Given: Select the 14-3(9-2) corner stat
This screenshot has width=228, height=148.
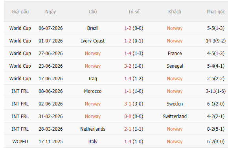Looking at the screenshot, I should (x=216, y=41).
